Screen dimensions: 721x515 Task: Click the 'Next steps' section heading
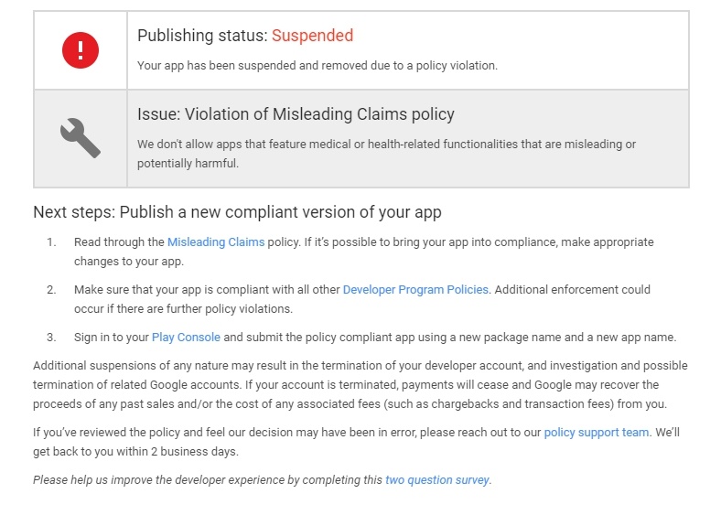[x=237, y=212]
